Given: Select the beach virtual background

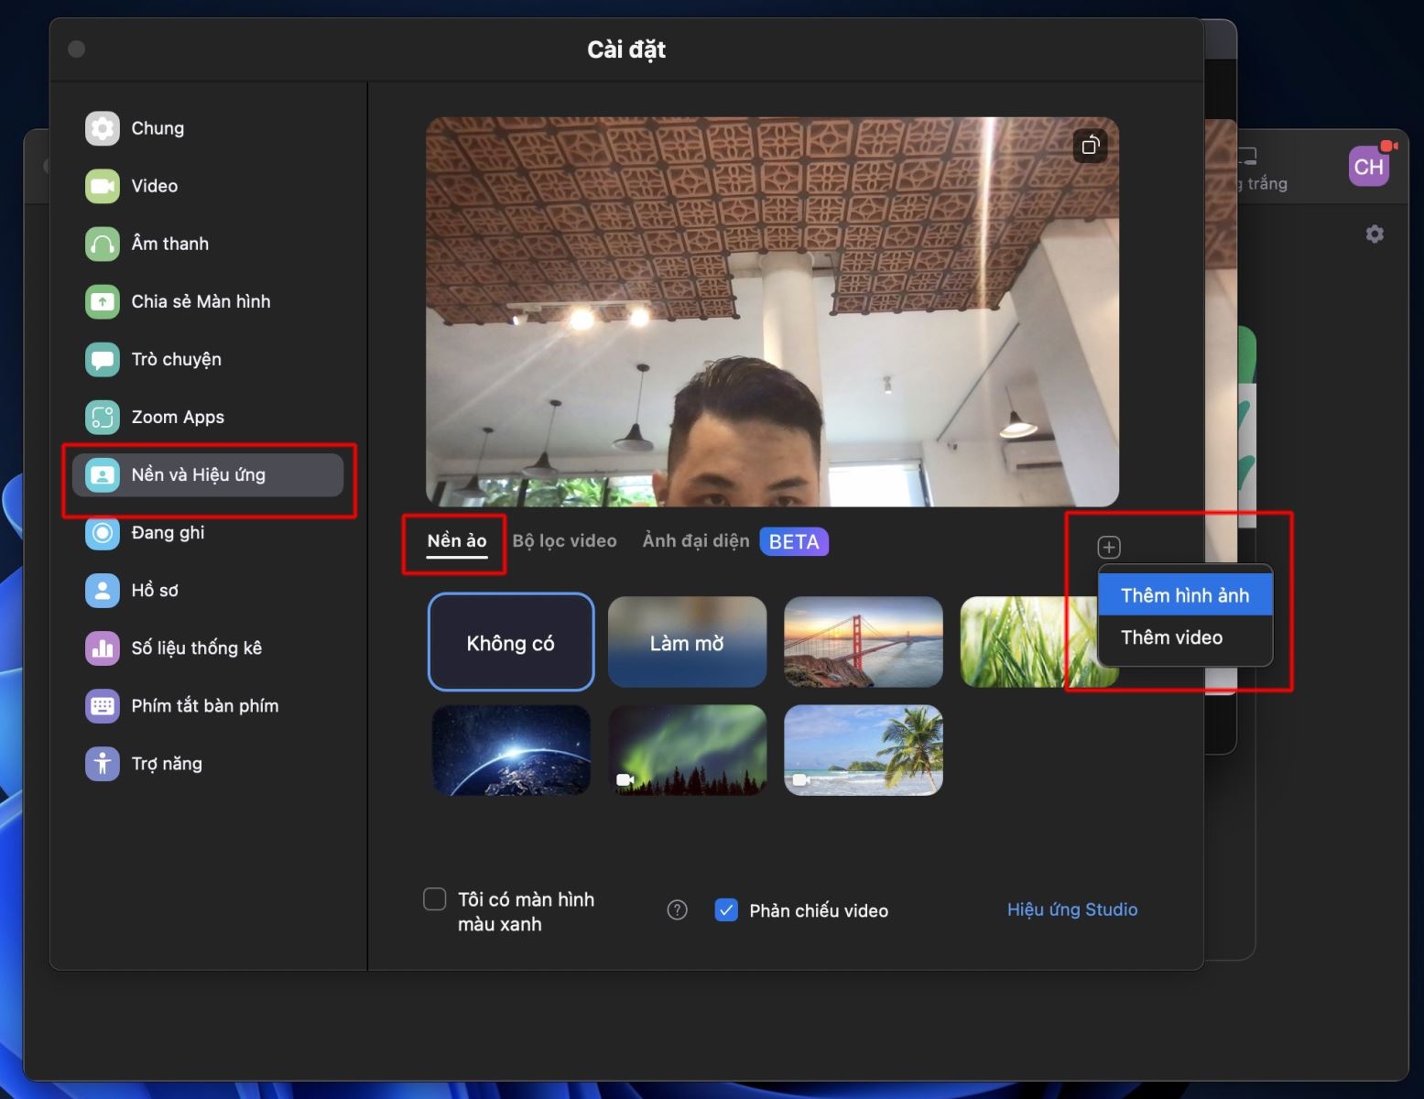Looking at the screenshot, I should coord(862,749).
